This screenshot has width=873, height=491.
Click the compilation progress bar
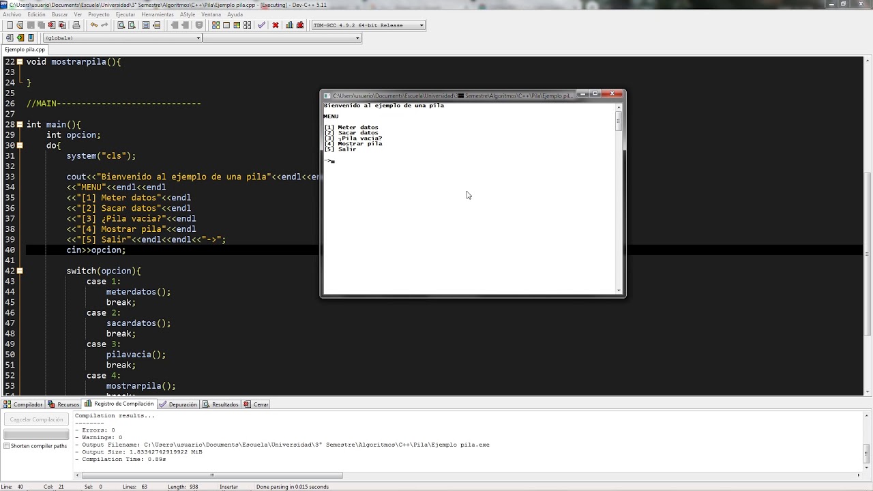click(37, 434)
